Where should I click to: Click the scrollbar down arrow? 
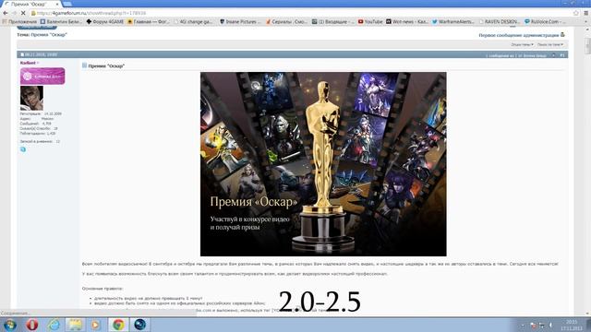587,314
